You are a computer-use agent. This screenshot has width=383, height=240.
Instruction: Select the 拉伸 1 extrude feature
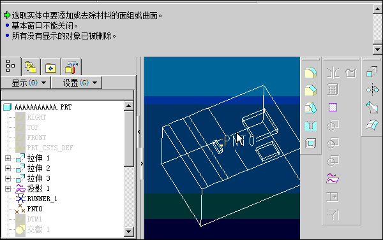pos(38,158)
